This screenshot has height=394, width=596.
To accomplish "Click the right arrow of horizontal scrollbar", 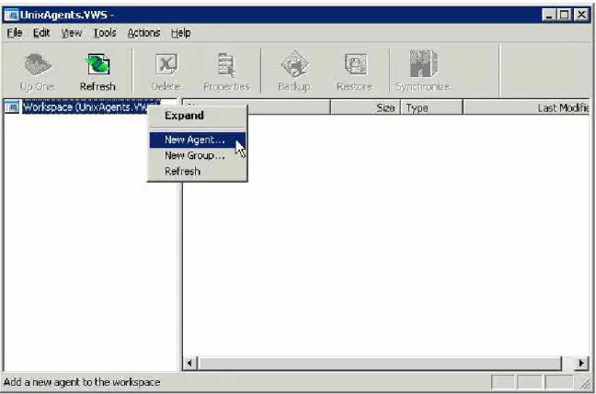I will click(581, 364).
